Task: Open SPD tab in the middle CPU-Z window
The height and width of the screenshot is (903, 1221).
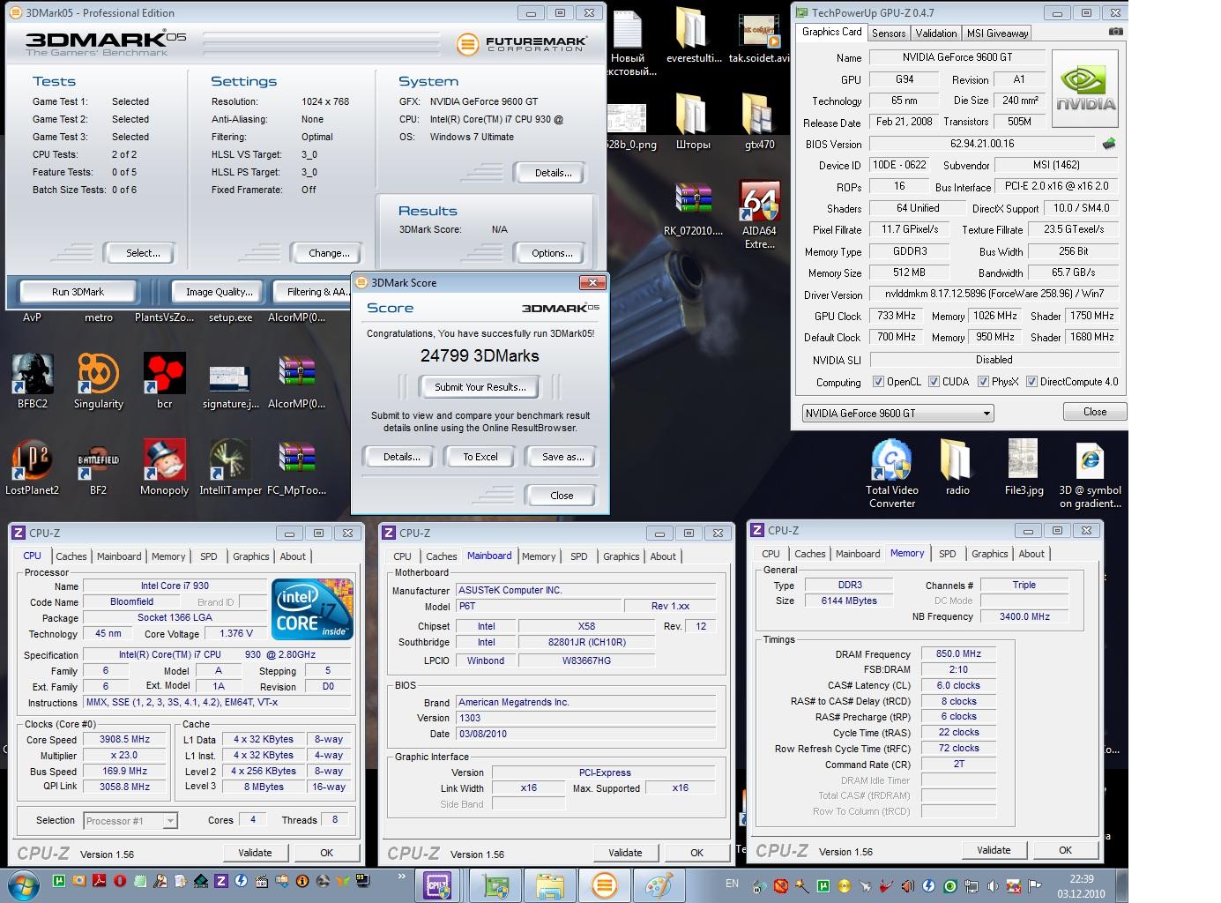Action: [x=578, y=556]
